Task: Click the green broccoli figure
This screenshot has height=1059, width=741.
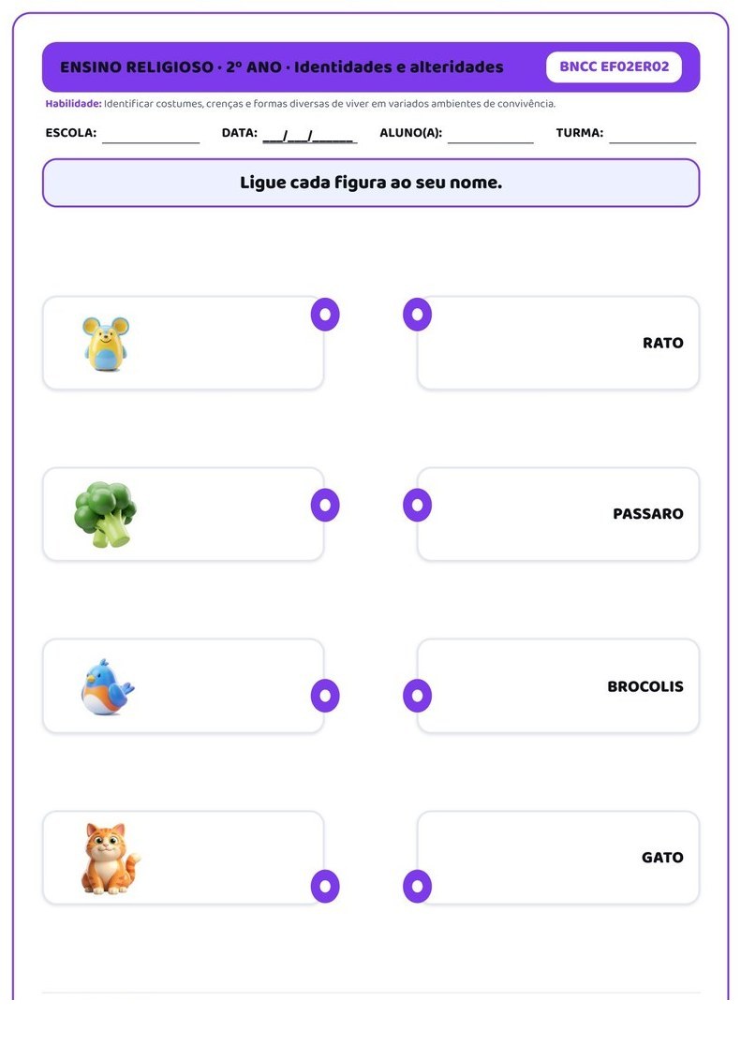Action: pos(105,514)
